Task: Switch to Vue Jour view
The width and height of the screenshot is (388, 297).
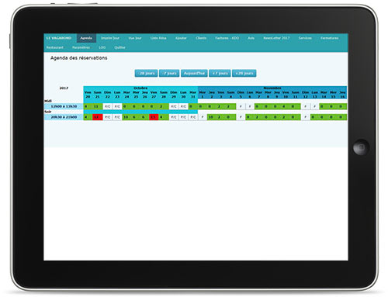Action: point(135,38)
